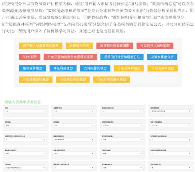The image size is (195, 172).
Task: Expand the 是否是外籍人员 dropdown
Action: pos(171,168)
